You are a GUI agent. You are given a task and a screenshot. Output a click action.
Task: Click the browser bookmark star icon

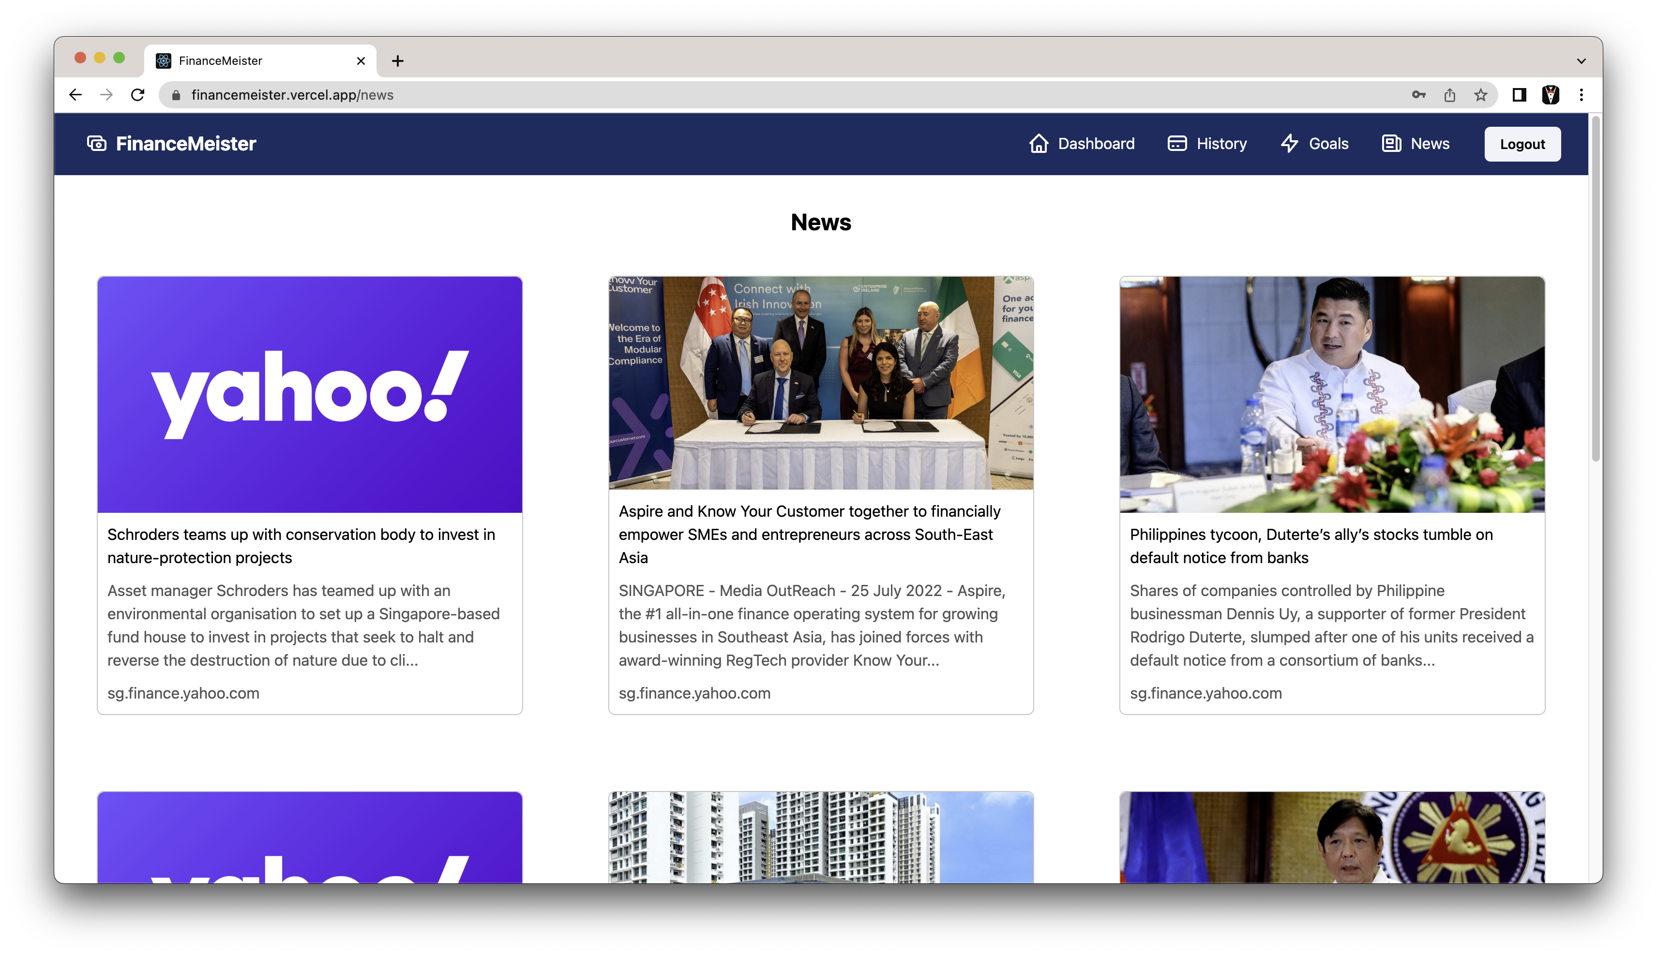point(1479,94)
